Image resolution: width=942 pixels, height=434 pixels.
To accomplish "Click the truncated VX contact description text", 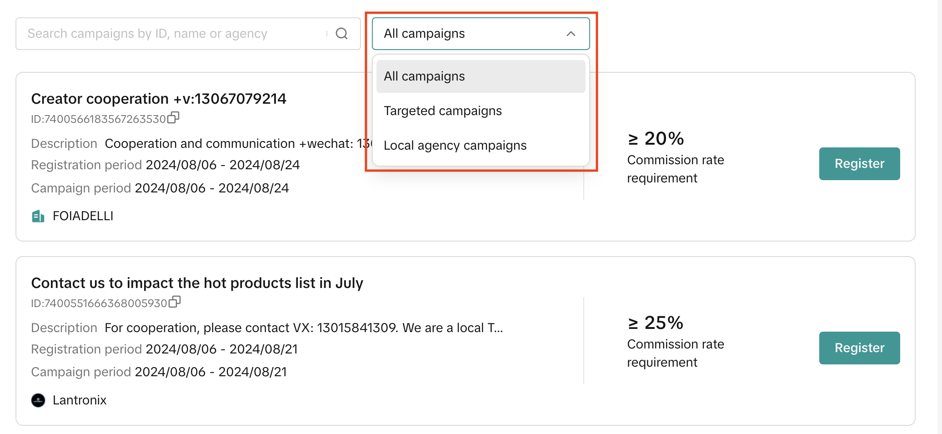I will [x=304, y=328].
